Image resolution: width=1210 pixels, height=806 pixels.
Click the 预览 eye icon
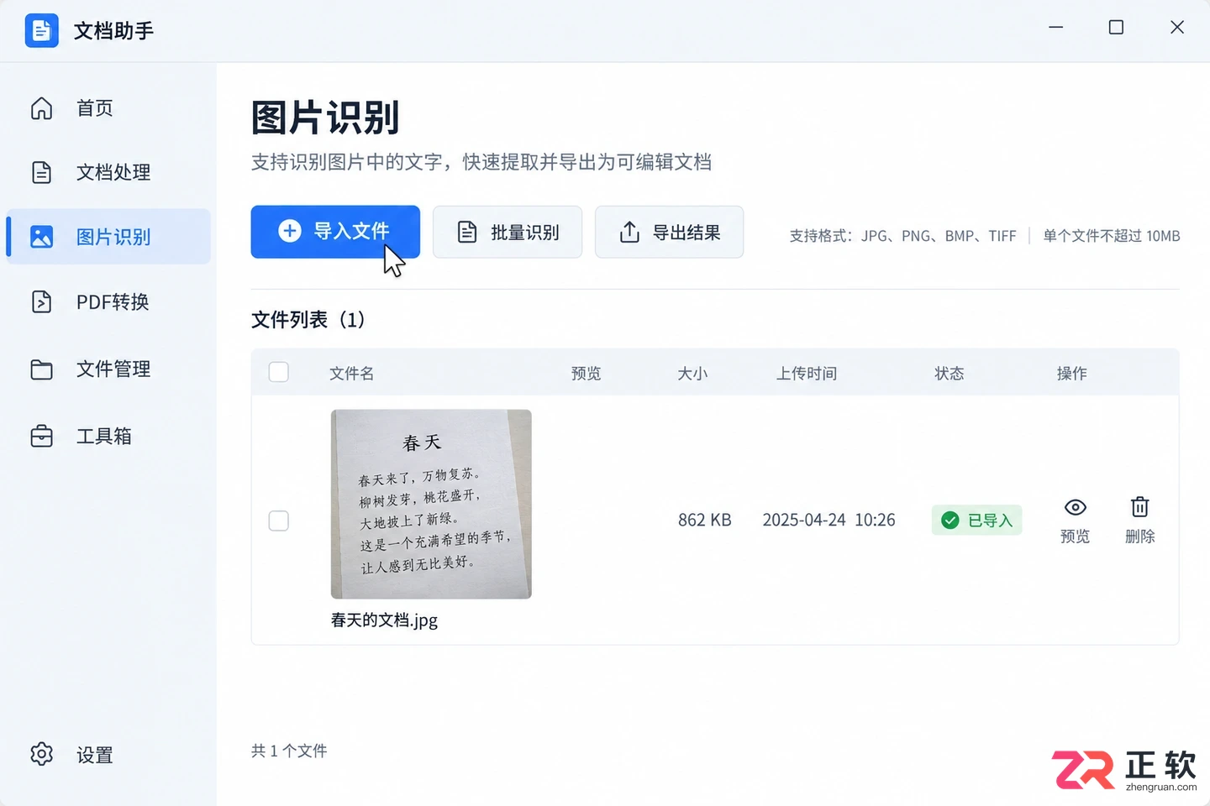1076,507
